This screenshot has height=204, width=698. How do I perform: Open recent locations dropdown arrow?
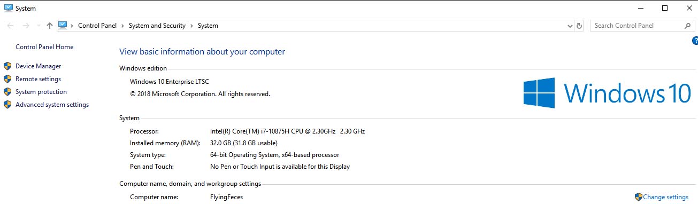click(39, 26)
